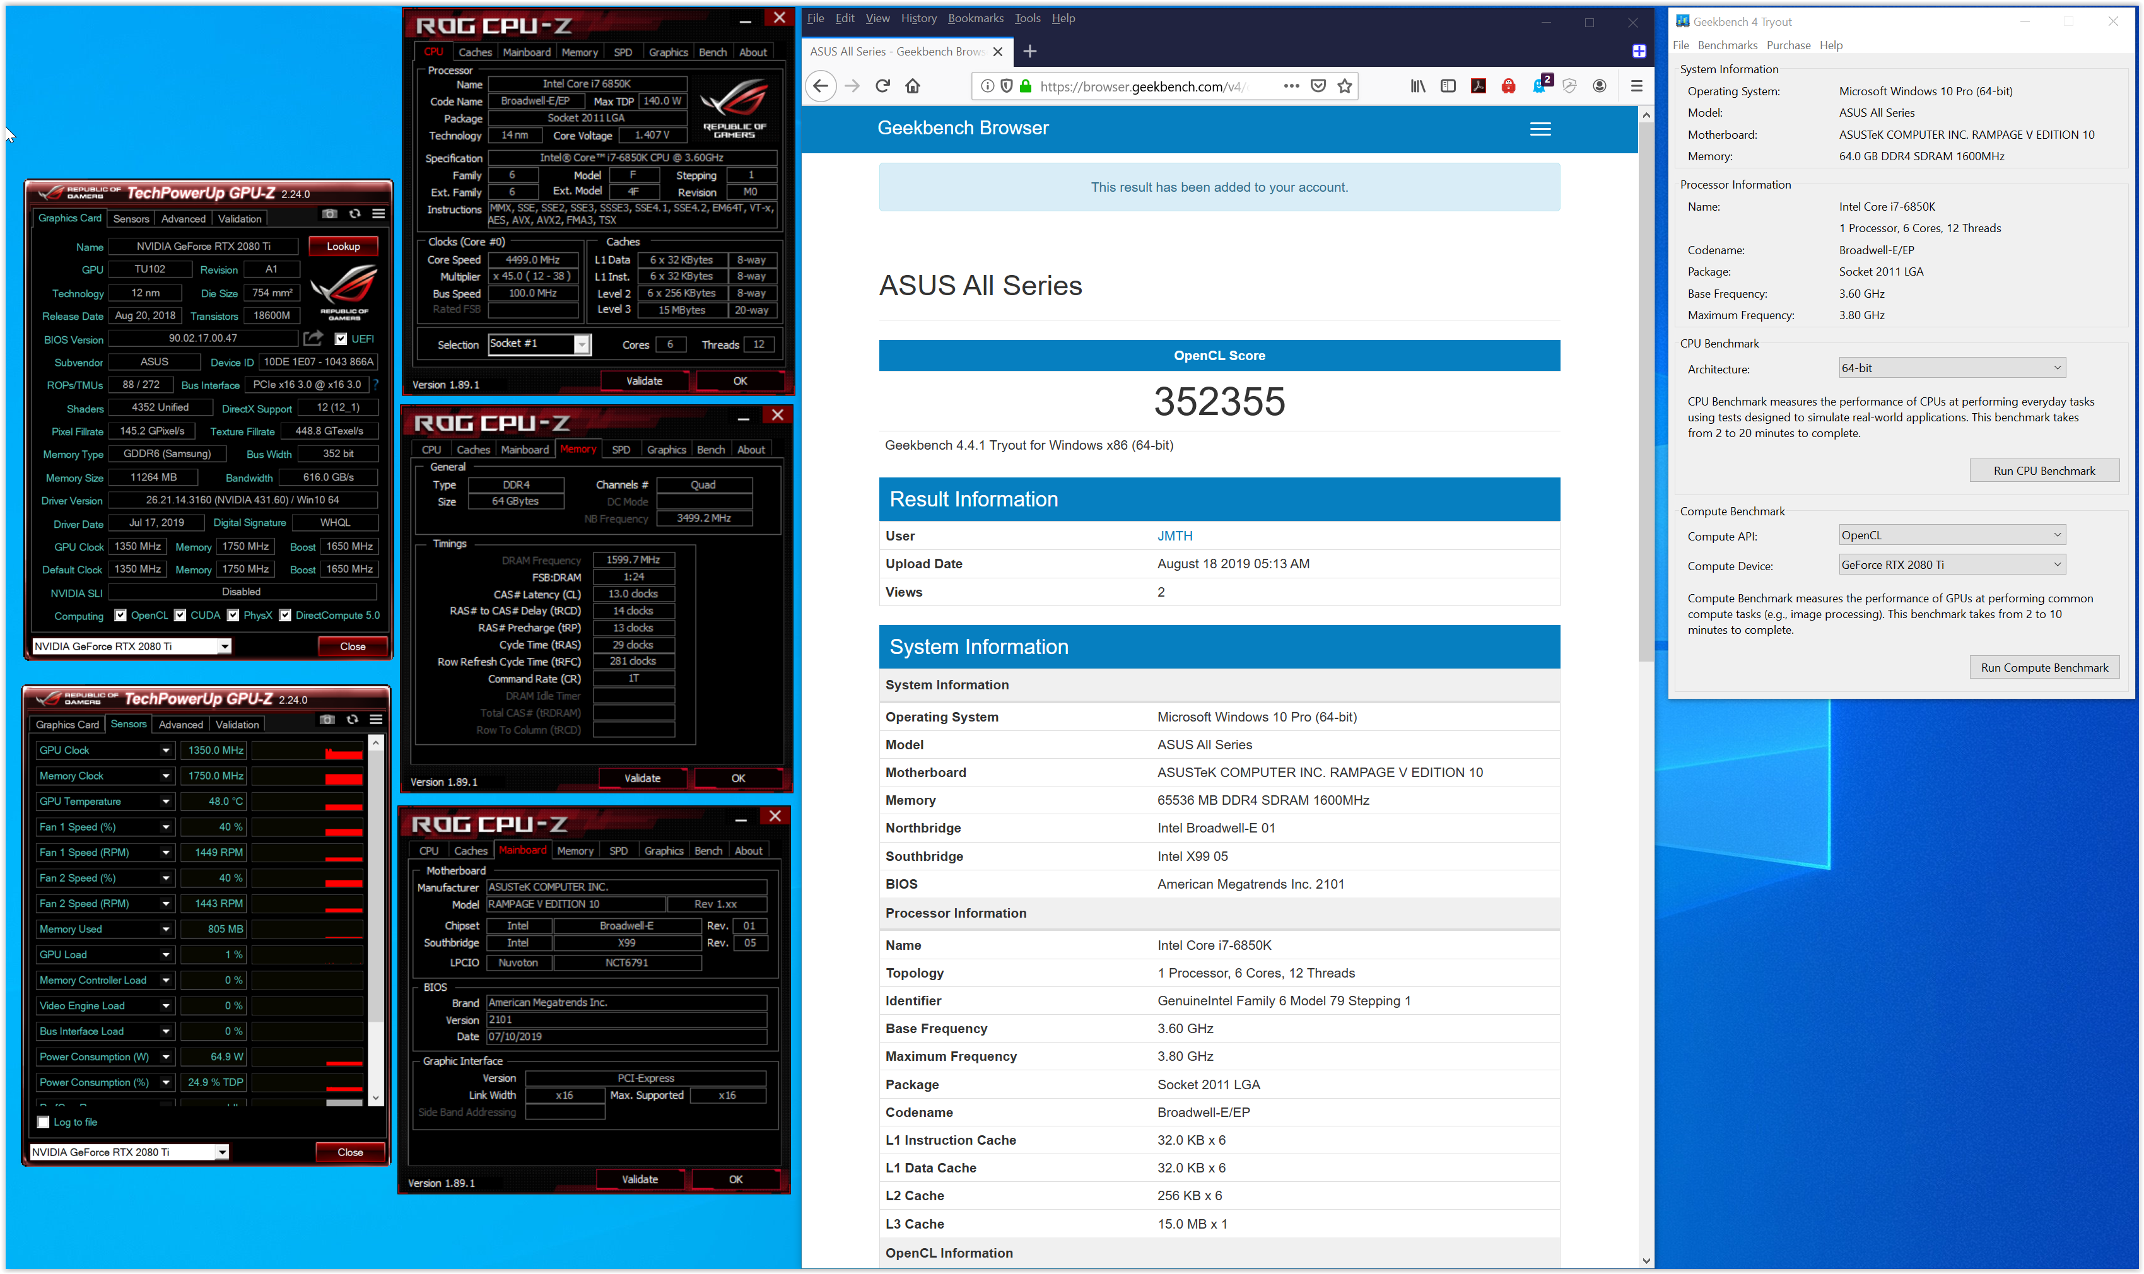Click Lookup button in GPU-Z
Viewport: 2144px width, 1274px height.
[343, 247]
